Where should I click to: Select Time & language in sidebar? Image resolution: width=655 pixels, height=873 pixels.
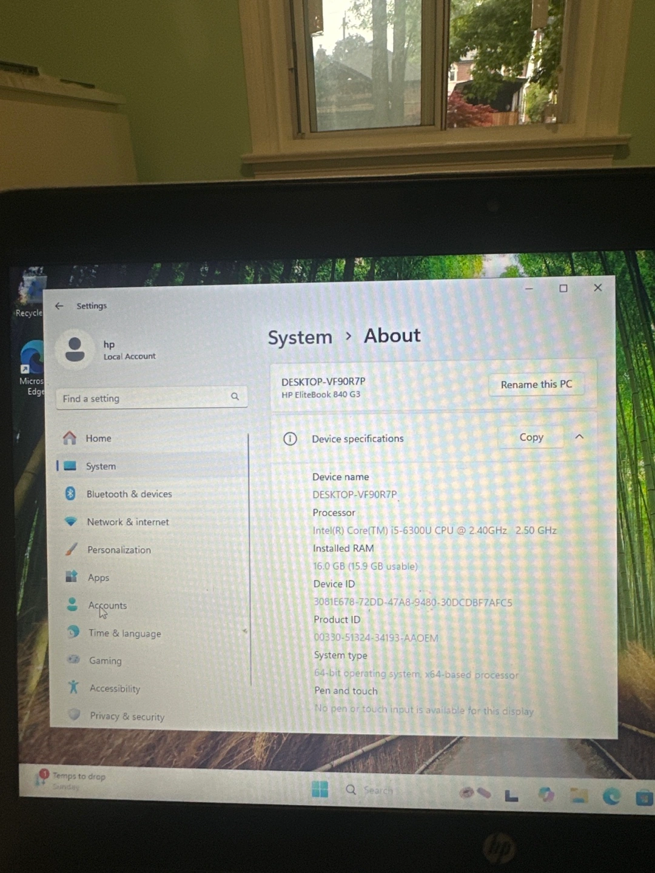tap(124, 634)
